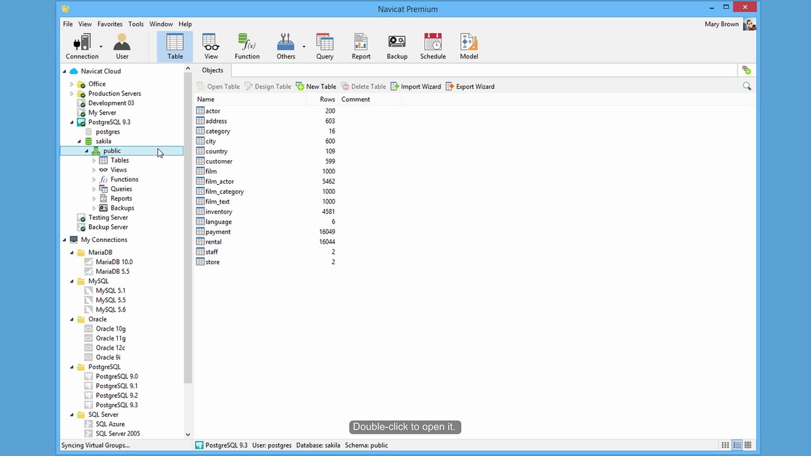
Task: Select the Development 03 connection
Action: 111,103
